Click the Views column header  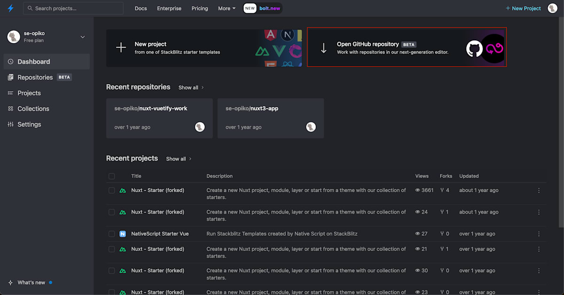pos(422,176)
